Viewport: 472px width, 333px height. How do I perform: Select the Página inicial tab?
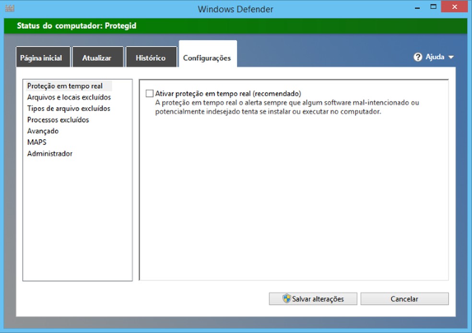pos(43,57)
